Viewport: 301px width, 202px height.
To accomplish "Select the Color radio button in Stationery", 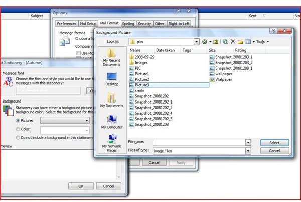I will 18,129.
